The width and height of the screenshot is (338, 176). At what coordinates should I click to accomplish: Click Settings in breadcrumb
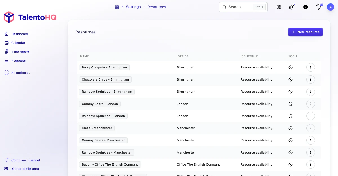[133, 7]
